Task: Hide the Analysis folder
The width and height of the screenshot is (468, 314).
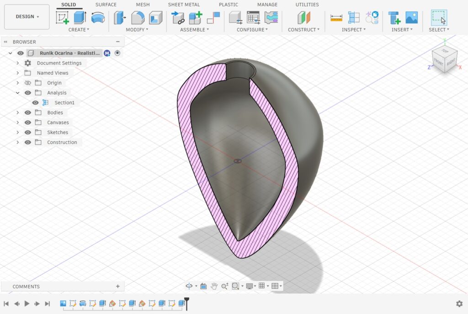Action: 28,93
